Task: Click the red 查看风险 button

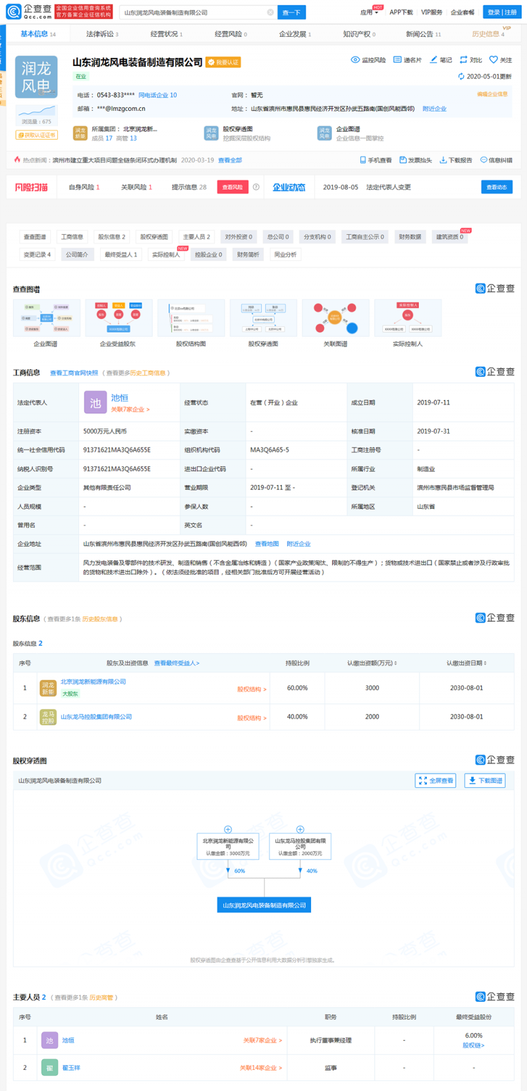Action: (x=232, y=187)
